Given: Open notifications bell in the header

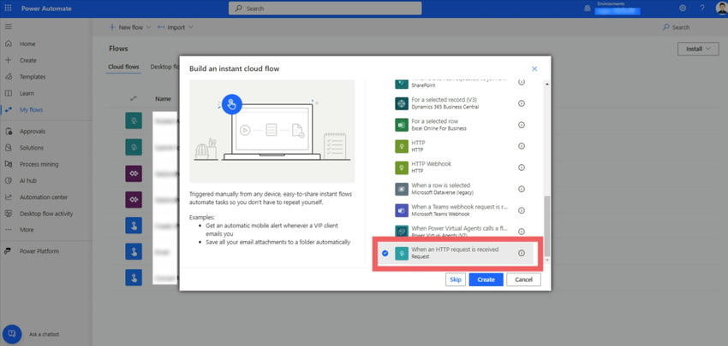Looking at the screenshot, I should 587,9.
